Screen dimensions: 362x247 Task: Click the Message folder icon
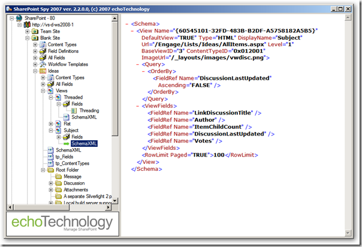(58, 177)
